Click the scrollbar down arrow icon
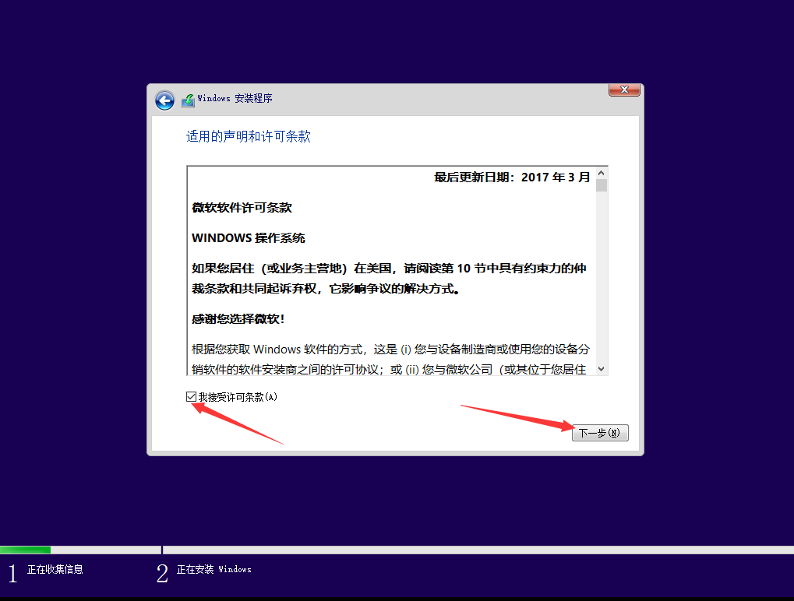The image size is (794, 601). (x=601, y=367)
